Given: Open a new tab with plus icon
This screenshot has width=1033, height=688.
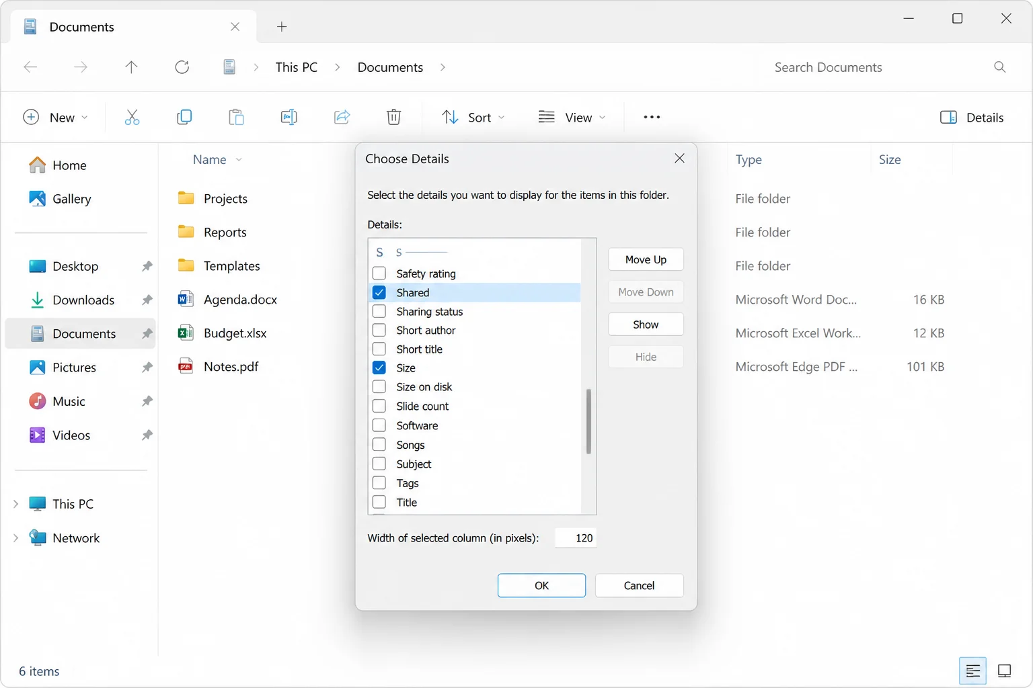Looking at the screenshot, I should point(282,27).
